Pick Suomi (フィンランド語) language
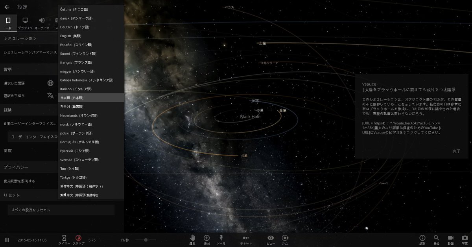The height and width of the screenshot is (247, 472). click(91, 53)
